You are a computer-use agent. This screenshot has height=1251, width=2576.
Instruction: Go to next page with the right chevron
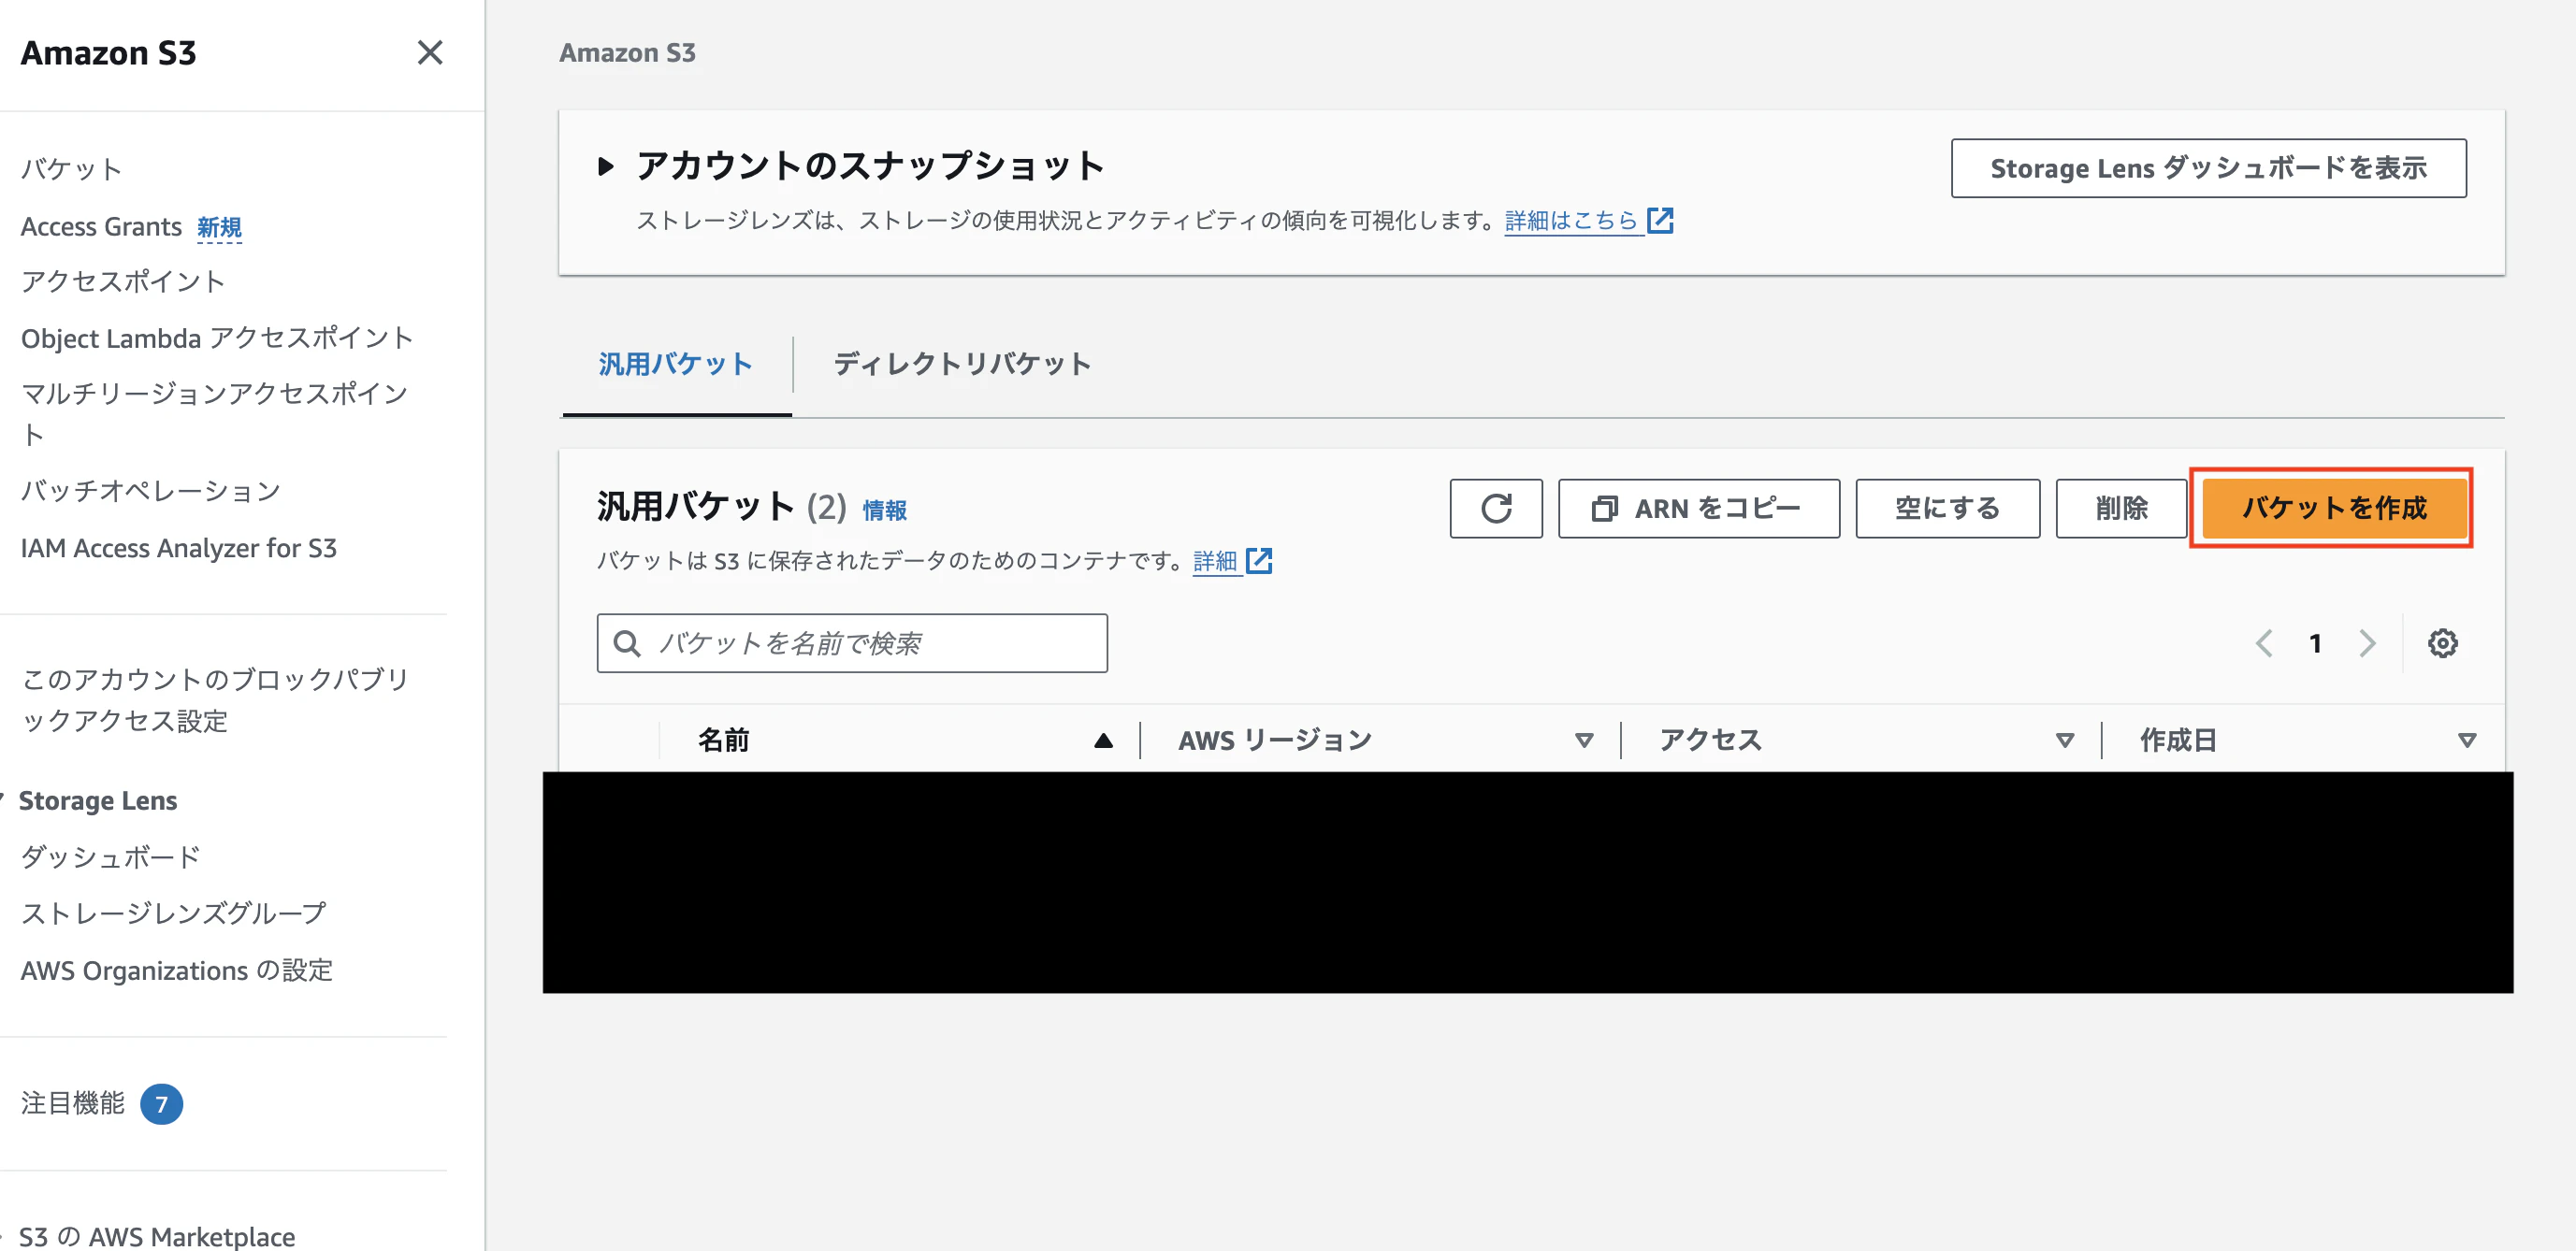2367,643
